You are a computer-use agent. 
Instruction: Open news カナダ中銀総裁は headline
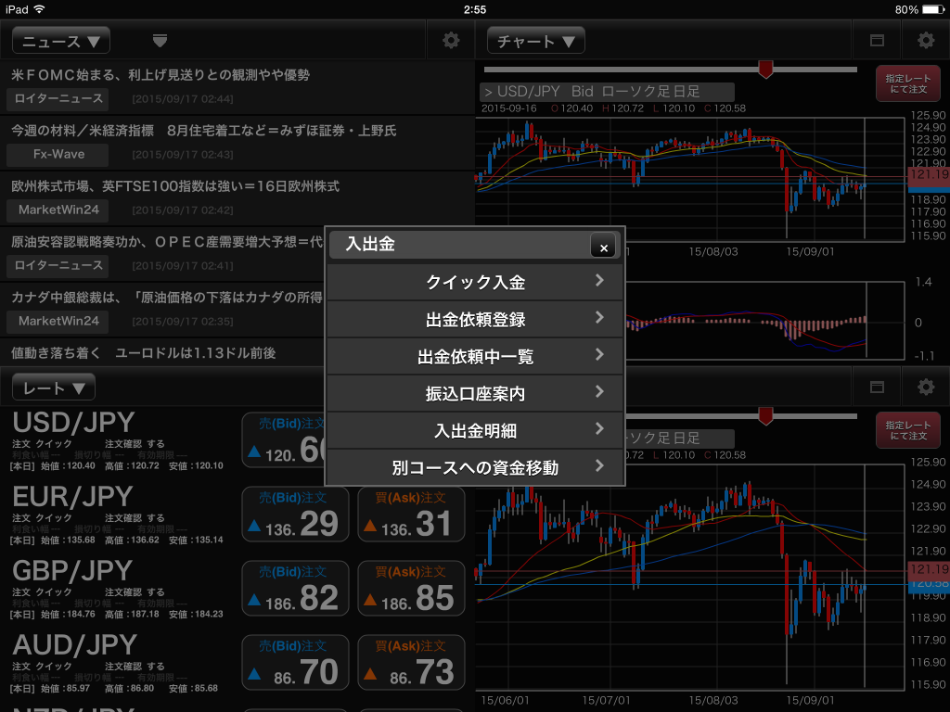(167, 298)
